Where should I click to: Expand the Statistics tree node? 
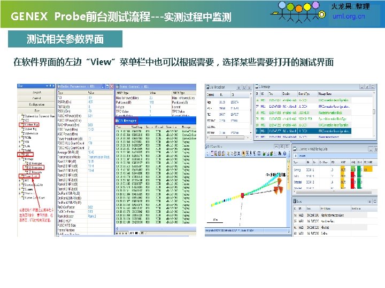[20, 193]
